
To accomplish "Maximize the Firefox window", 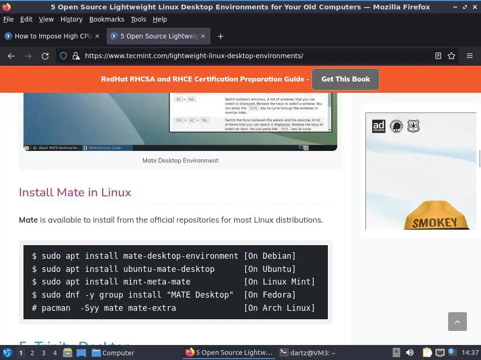I will [x=465, y=7].
